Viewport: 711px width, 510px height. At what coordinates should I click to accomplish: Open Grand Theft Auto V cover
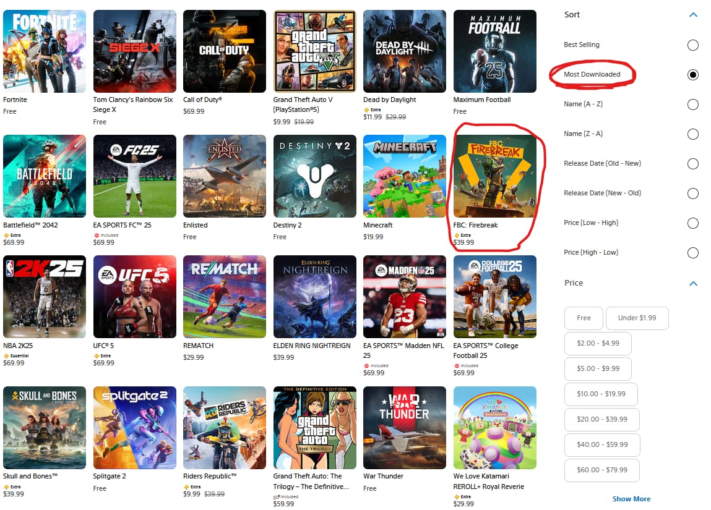click(315, 51)
